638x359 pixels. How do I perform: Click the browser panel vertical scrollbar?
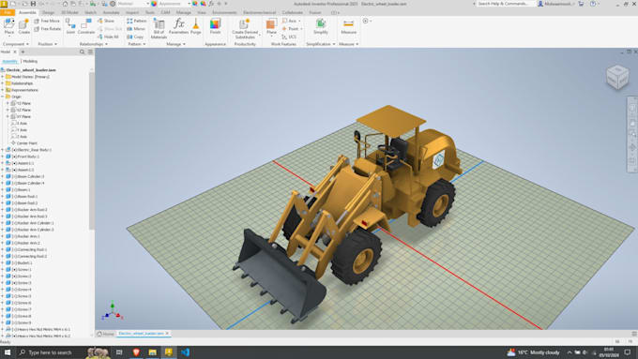coord(92,150)
